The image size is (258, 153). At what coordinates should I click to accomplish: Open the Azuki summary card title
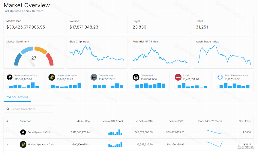click(x=186, y=75)
